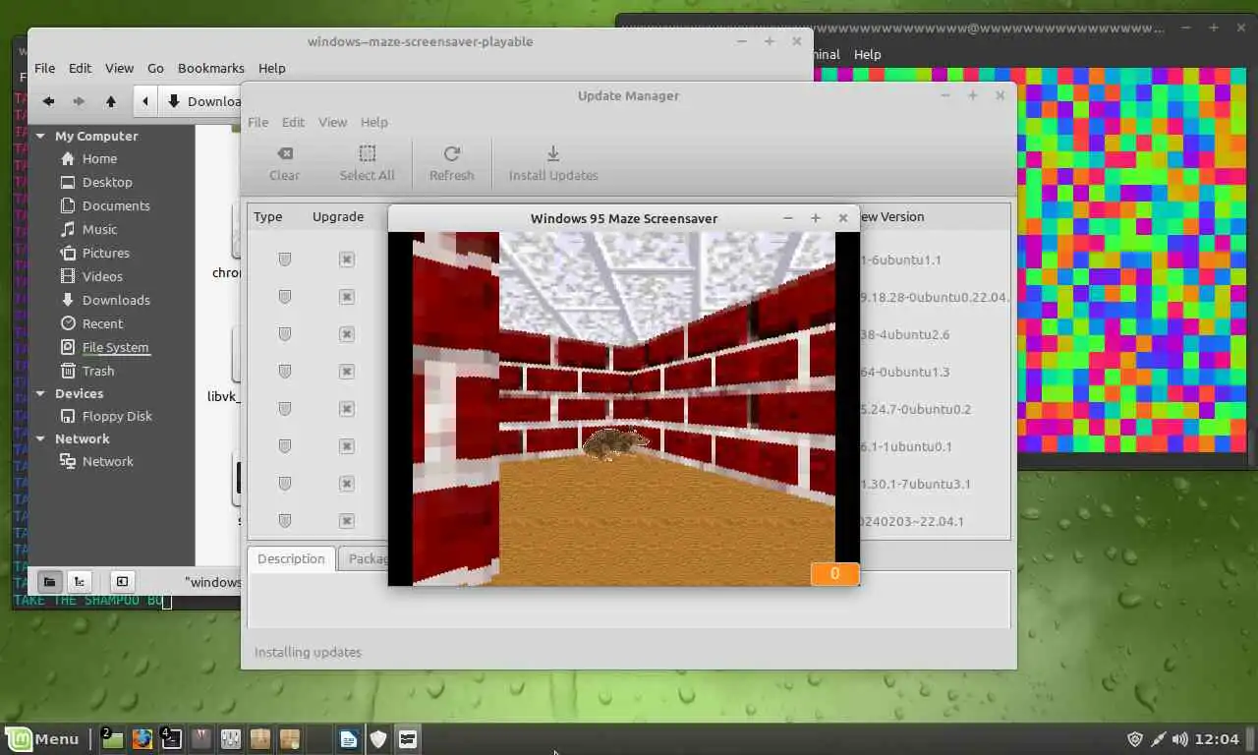Screen dimensions: 1258x755
Task: Show places view button in file manager status bar
Action: [x=49, y=581]
